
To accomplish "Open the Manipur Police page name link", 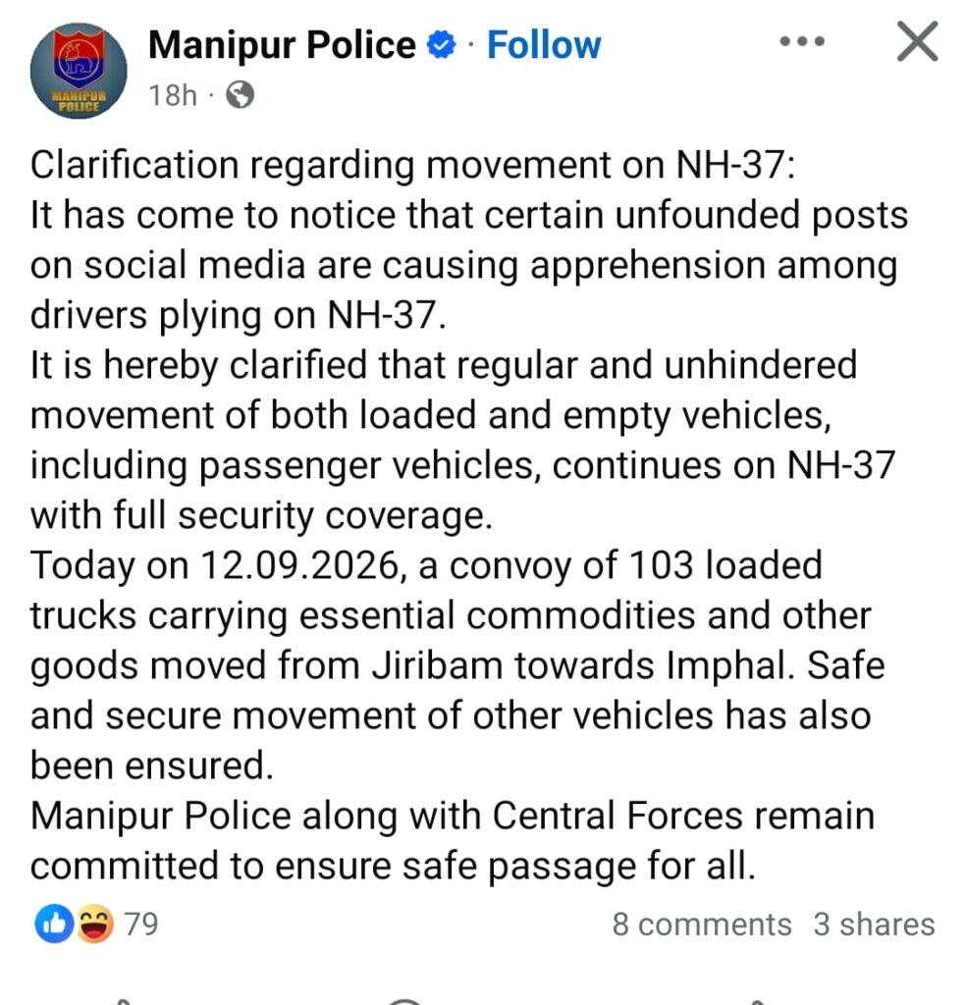I will pyautogui.click(x=282, y=45).
